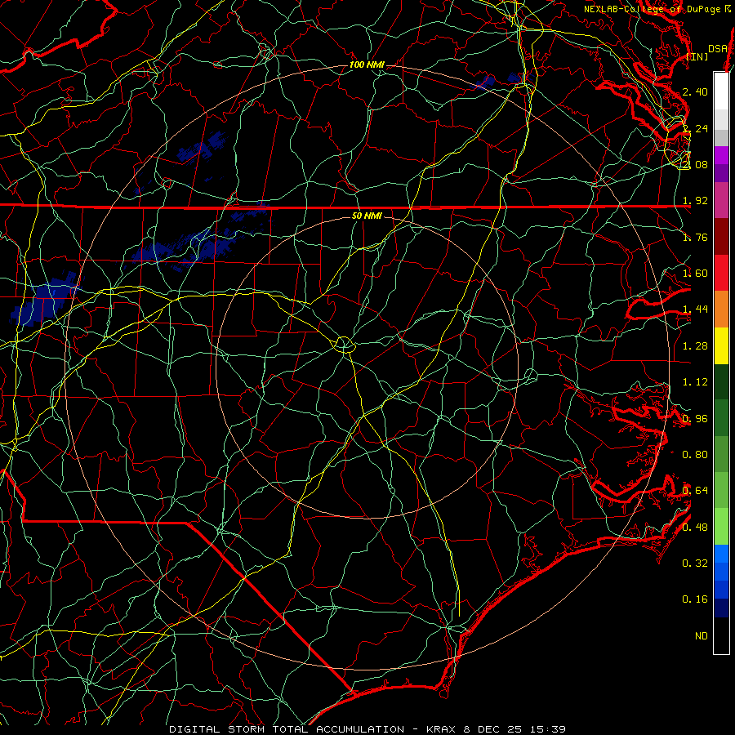The width and height of the screenshot is (735, 735).
Task: Pick the lightest green legend swatch
Action: click(x=721, y=527)
